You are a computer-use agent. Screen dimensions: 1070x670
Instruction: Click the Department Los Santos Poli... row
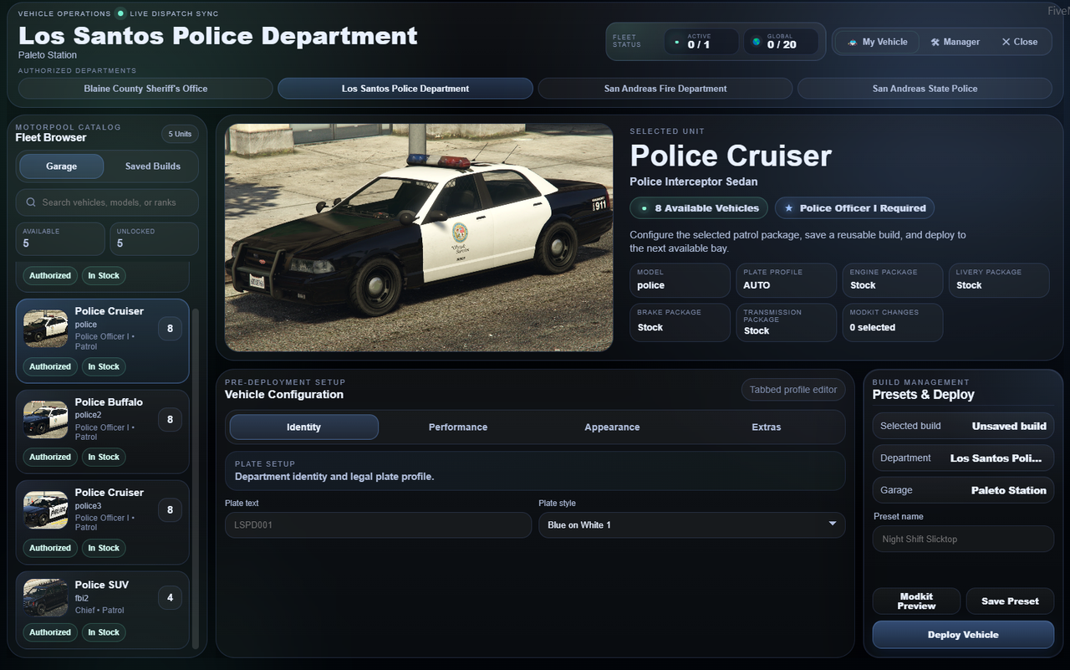pos(963,458)
